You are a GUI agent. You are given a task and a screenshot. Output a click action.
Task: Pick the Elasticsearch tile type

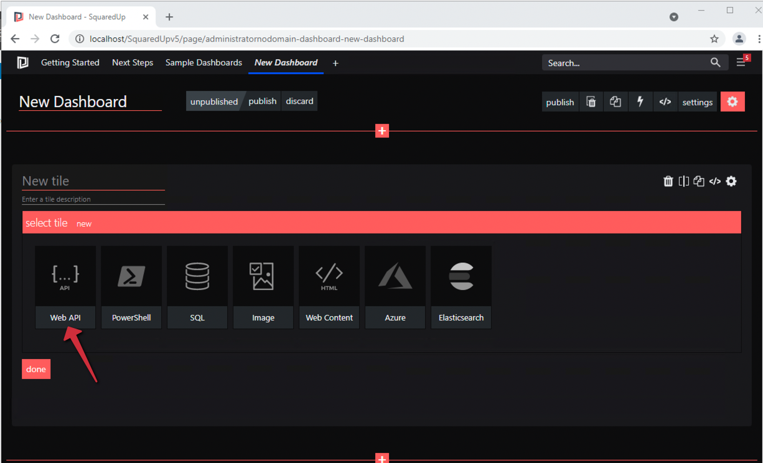461,288
